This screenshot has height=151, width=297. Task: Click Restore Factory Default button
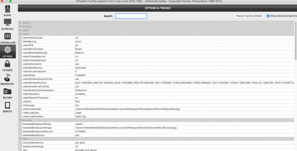point(249,16)
